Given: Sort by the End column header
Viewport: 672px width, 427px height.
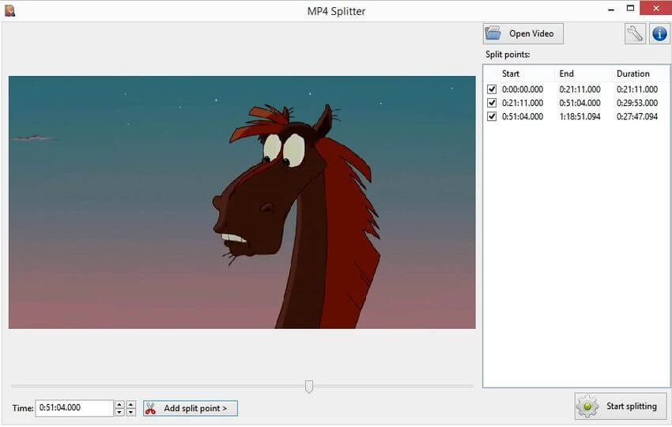Looking at the screenshot, I should tap(567, 74).
